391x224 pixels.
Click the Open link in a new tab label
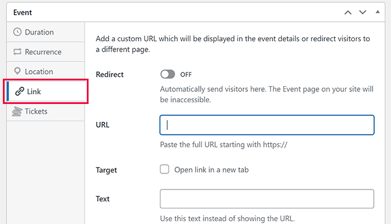(x=212, y=169)
